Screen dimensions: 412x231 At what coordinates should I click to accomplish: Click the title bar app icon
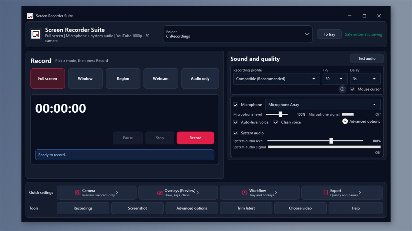click(30, 16)
